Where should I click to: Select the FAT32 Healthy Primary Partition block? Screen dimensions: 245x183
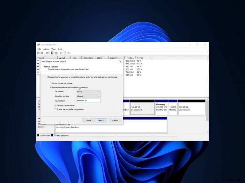coord(111,125)
